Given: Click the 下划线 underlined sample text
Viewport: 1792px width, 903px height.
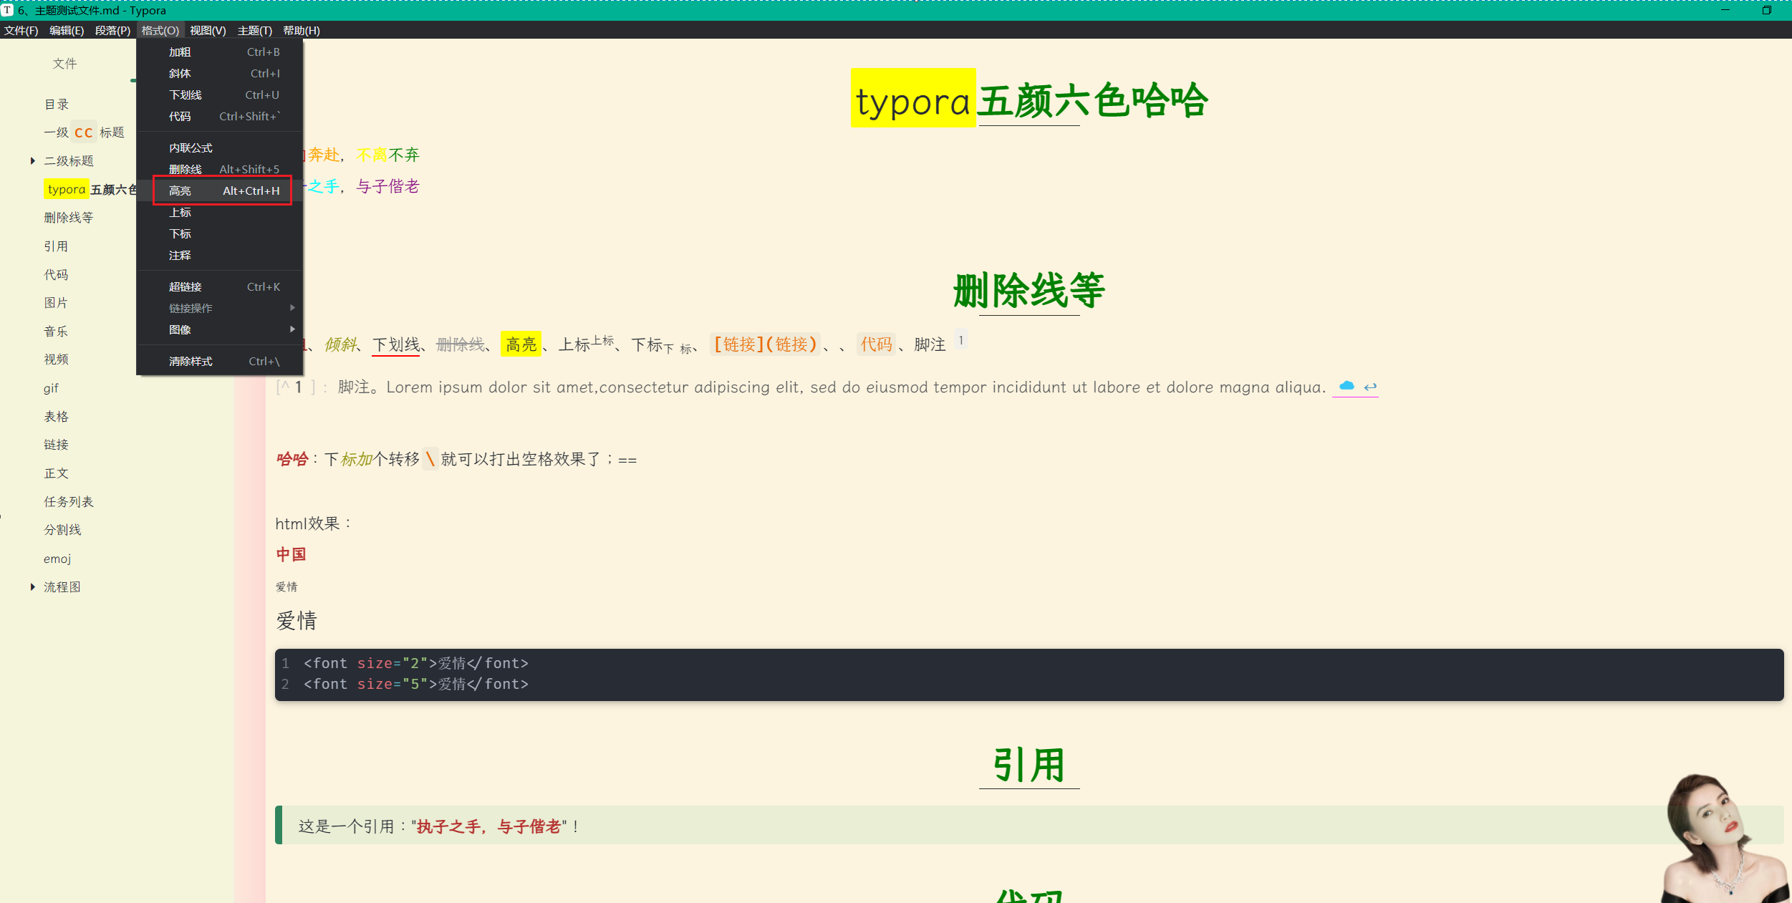Looking at the screenshot, I should [x=396, y=344].
